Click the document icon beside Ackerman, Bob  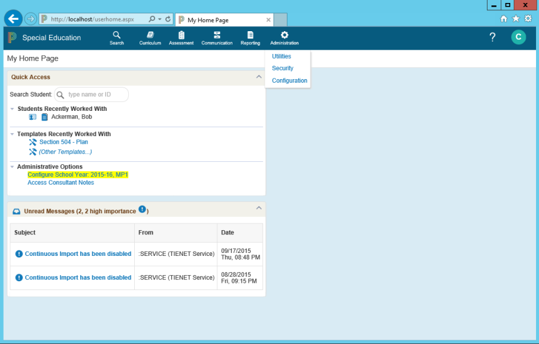(x=44, y=117)
